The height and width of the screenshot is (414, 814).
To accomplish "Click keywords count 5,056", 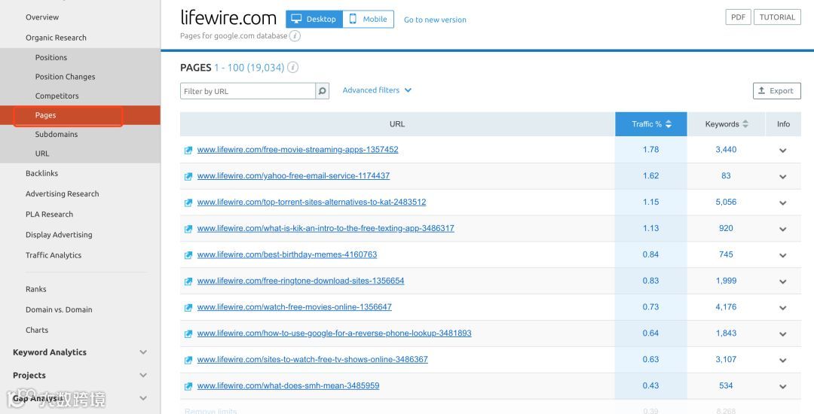I will pyautogui.click(x=726, y=202).
